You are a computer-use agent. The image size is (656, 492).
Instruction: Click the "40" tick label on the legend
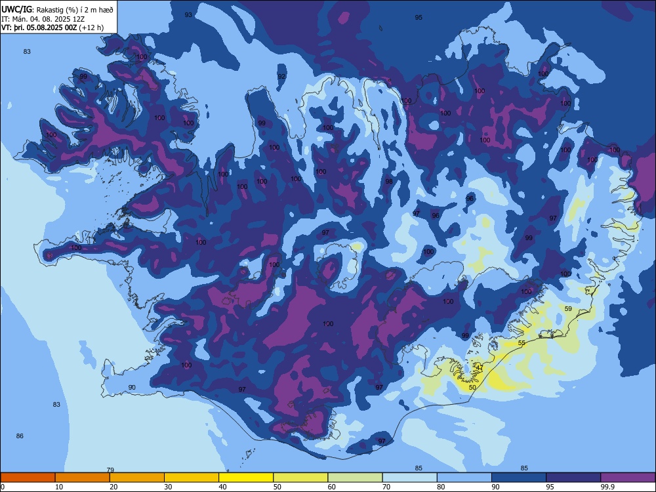pyautogui.click(x=222, y=487)
